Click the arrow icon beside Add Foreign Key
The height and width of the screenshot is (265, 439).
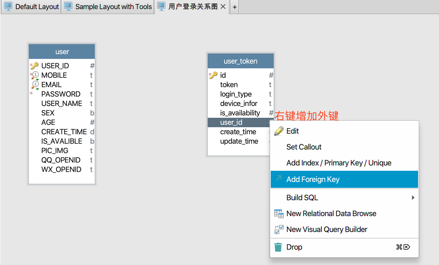(x=279, y=178)
